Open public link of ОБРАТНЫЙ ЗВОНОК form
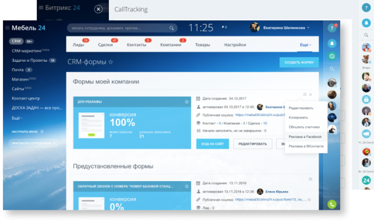 pyautogui.click(x=271, y=200)
